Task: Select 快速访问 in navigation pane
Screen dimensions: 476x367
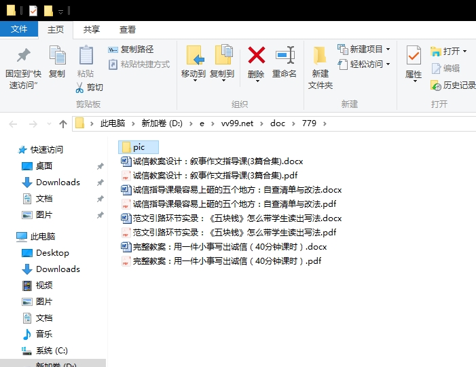Action: pos(41,149)
